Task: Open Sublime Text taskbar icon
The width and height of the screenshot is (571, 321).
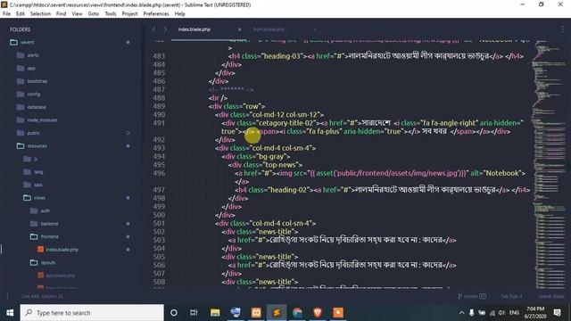Action: point(277,313)
